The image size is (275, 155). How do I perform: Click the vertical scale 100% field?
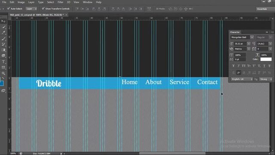240,55
